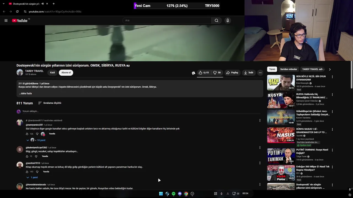
Task: Click the video player frame
Action: coord(145,43)
